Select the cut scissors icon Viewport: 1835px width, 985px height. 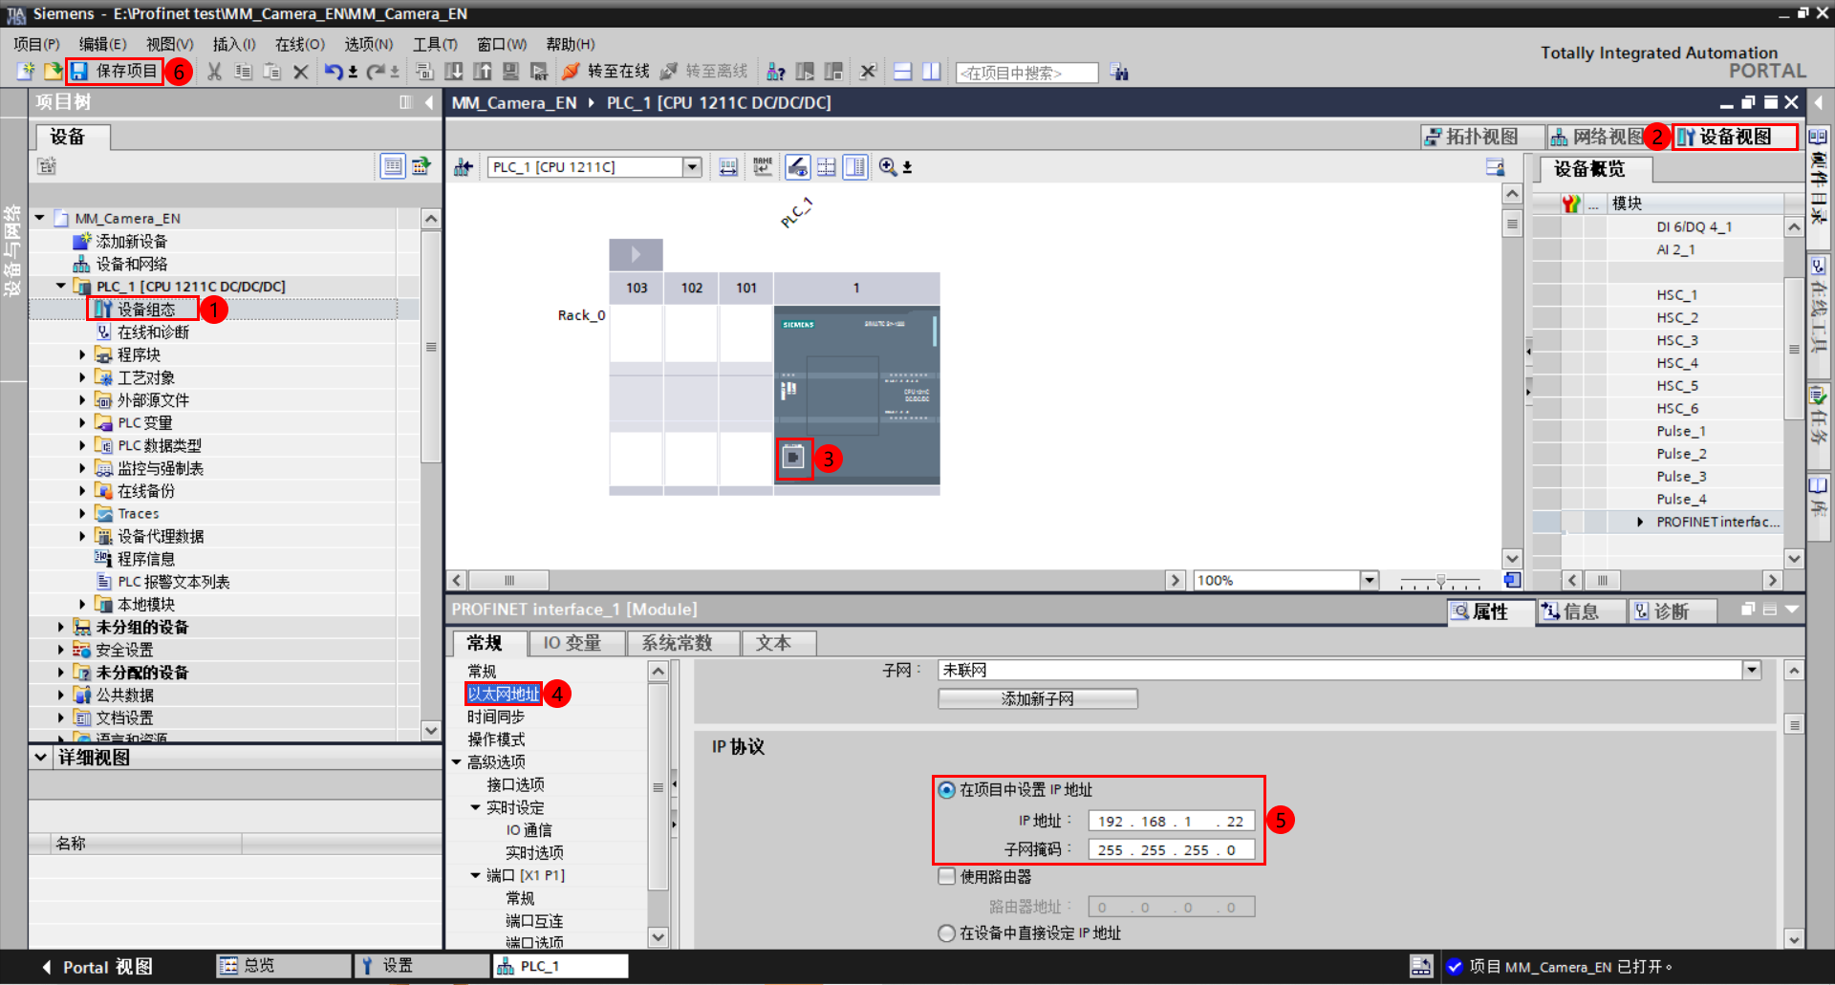point(213,71)
